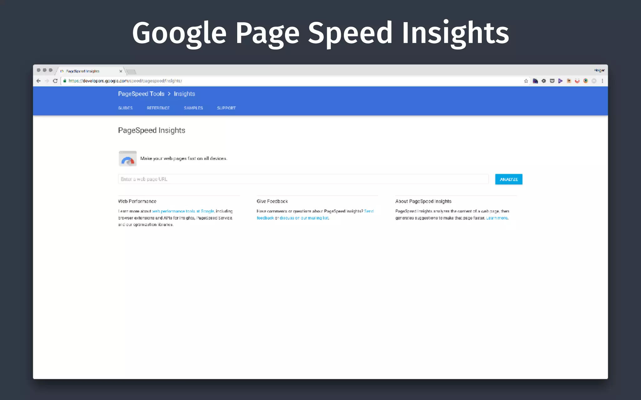Follow the 'Learn more' link
The width and height of the screenshot is (641, 400).
[x=497, y=218]
